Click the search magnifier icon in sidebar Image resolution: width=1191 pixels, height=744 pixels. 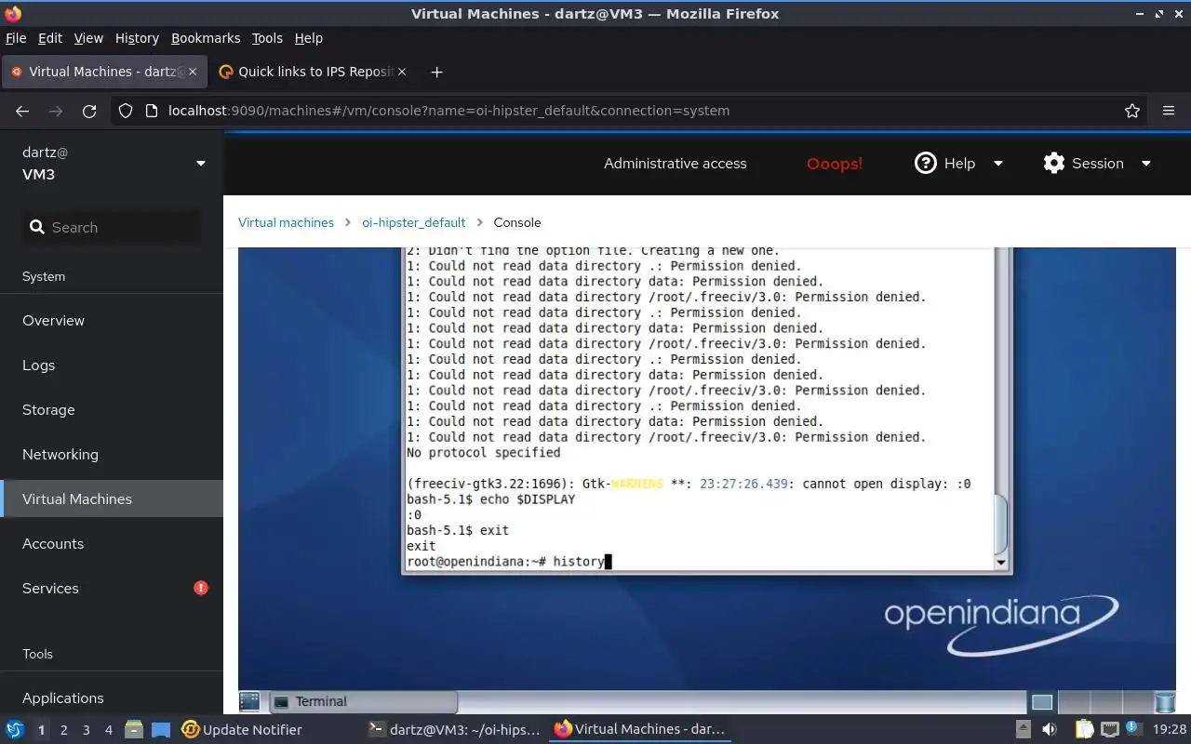coord(37,227)
